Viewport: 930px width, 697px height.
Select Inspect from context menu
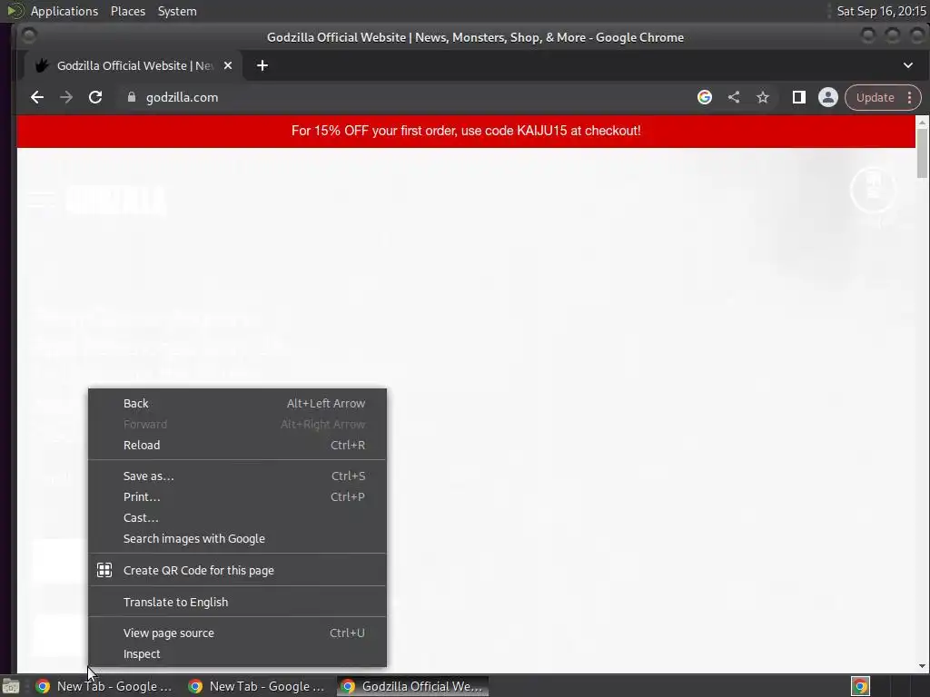[x=237, y=653]
